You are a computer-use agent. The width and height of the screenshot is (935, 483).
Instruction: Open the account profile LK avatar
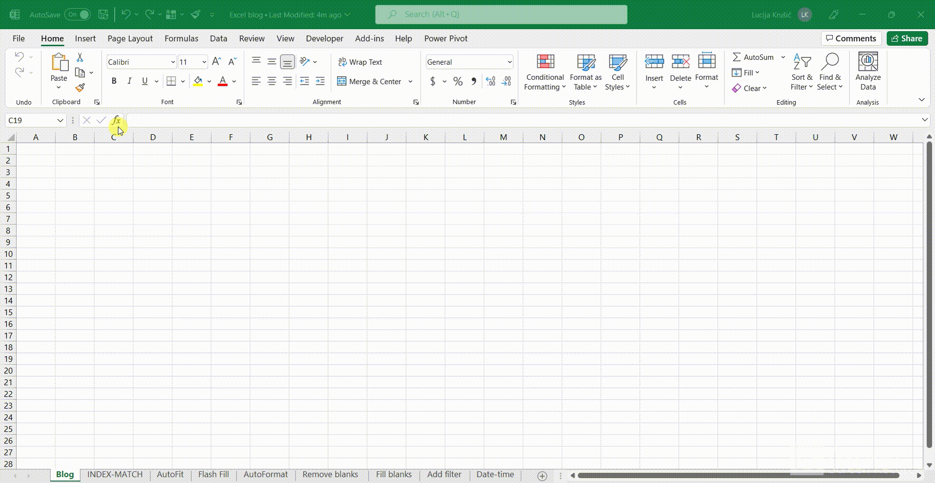point(805,15)
